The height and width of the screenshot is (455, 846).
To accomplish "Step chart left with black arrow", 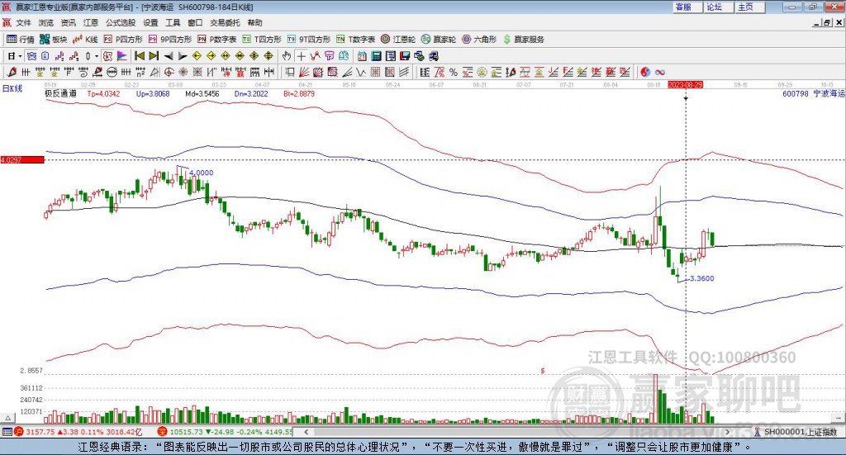I will [x=169, y=56].
